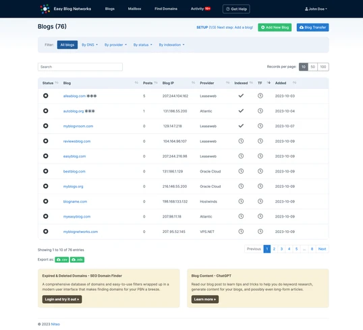This screenshot has width=363, height=330.
Task: Click the ods export cloud button
Action: click(77, 260)
